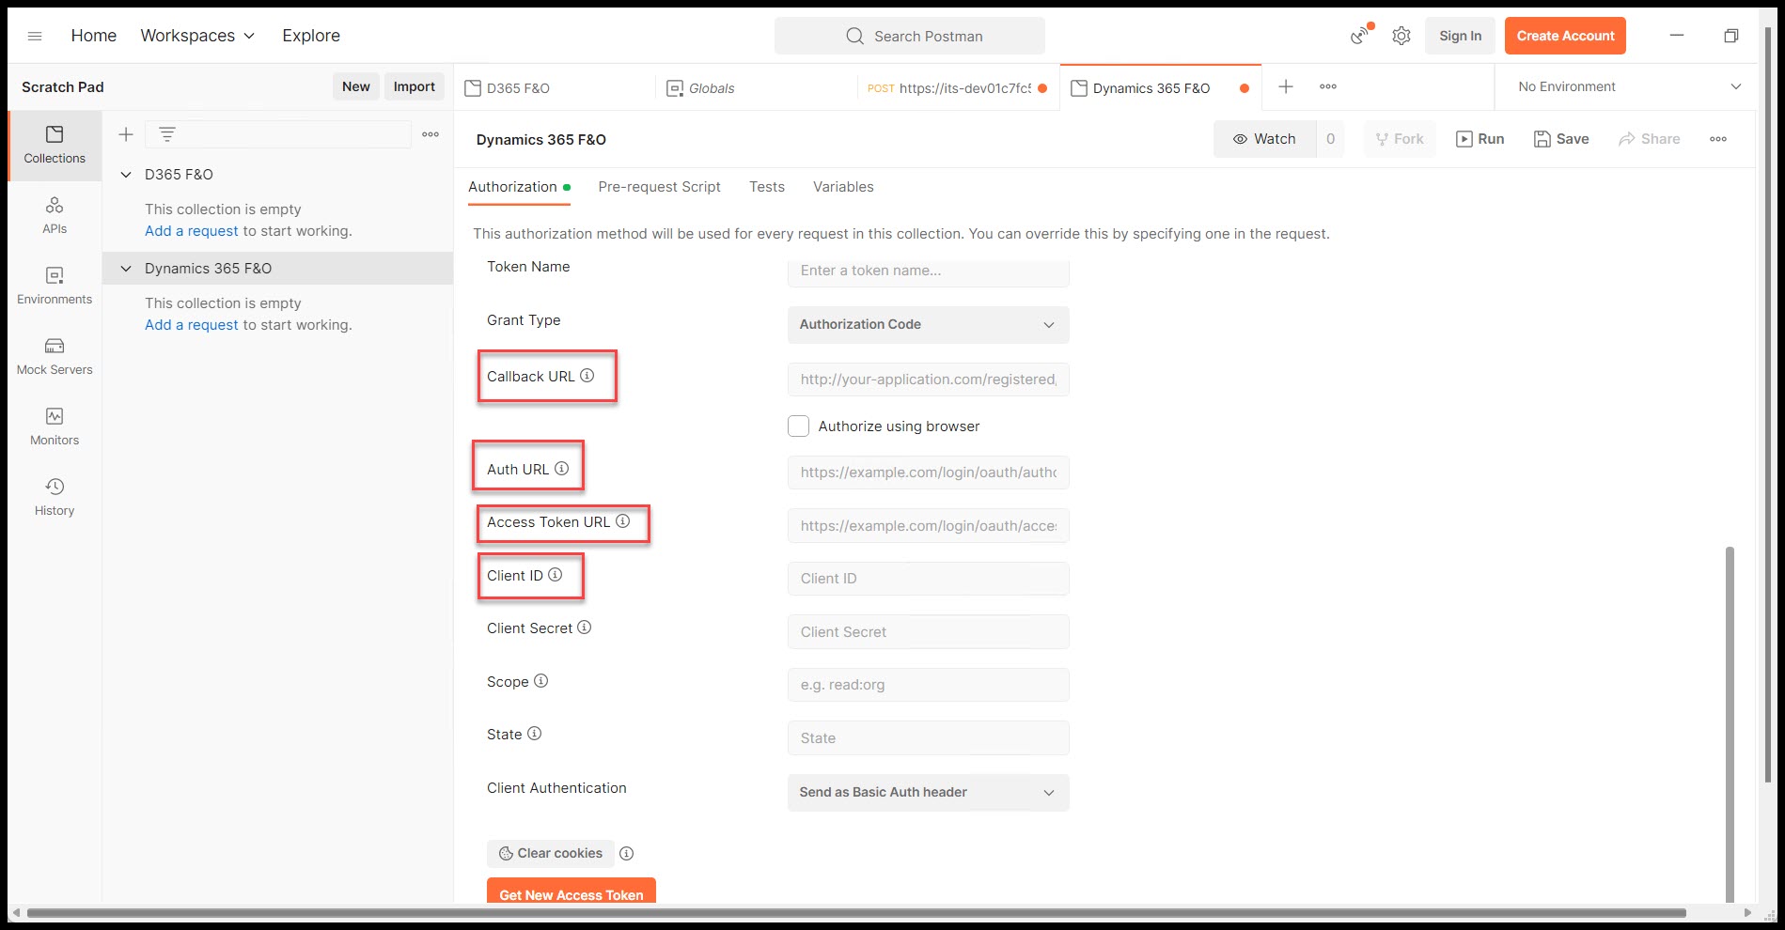Image resolution: width=1785 pixels, height=930 pixels.
Task: Open the No Environment selector
Action: click(x=1629, y=86)
